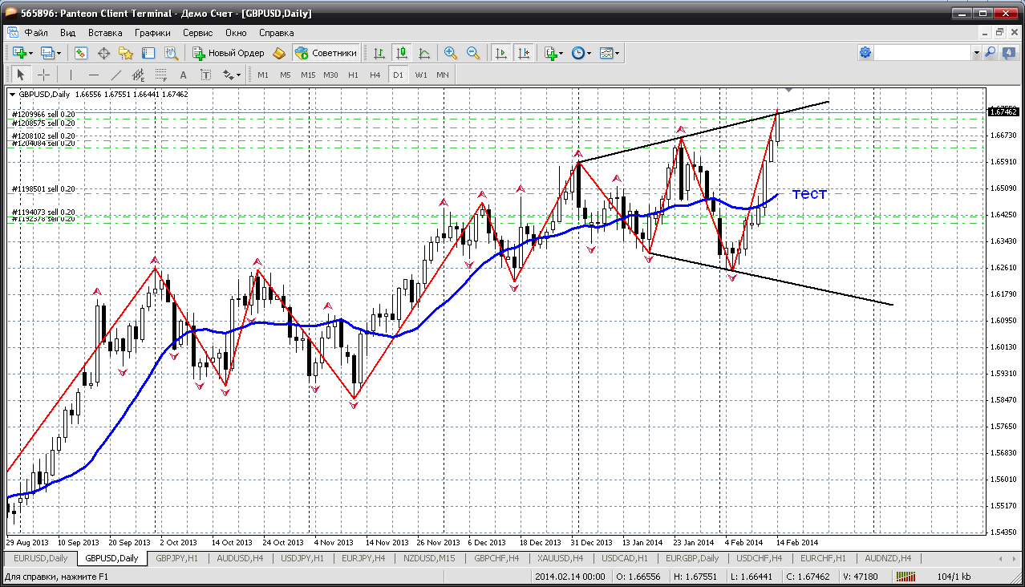Select the Fibonacci retracement tool
Viewport: 1025px width, 587px height.
(x=161, y=75)
